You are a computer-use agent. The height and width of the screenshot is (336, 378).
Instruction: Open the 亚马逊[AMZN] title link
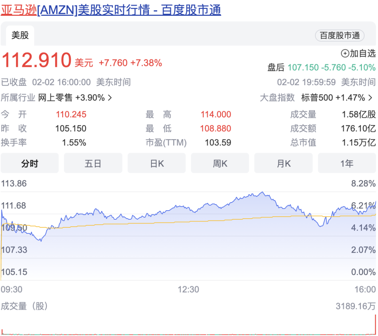111,10
